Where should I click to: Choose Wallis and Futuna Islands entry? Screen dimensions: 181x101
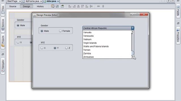(107, 46)
